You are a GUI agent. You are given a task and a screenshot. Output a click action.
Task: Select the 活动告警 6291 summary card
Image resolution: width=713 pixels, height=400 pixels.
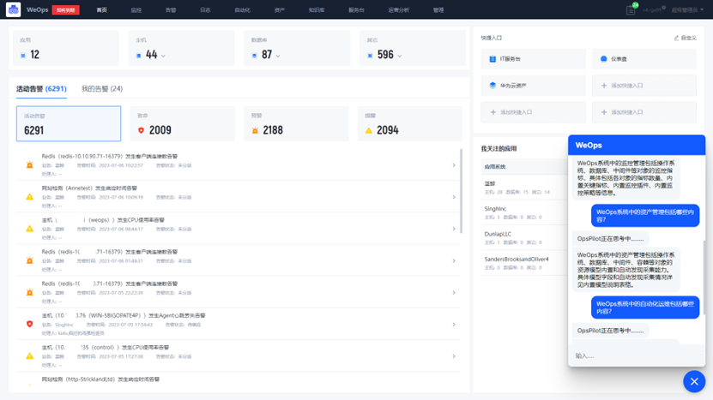coord(69,123)
